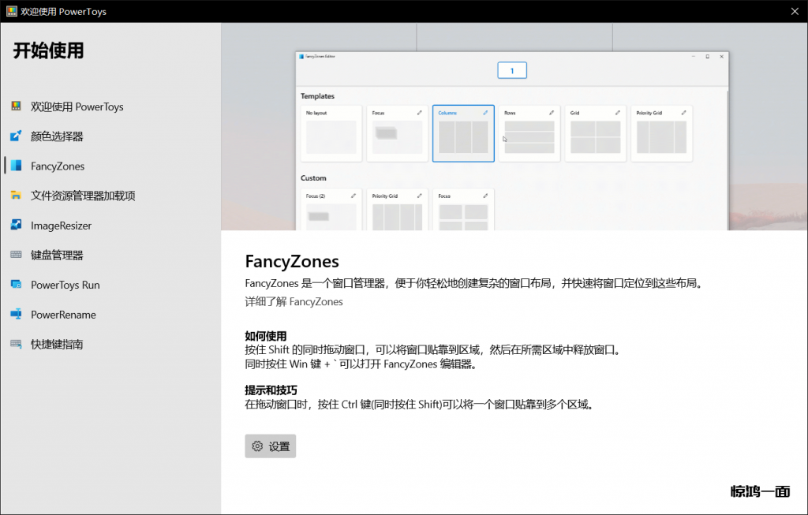Click the 键盘管理器 keyboard icon
Viewport: 808px width, 515px height.
click(x=16, y=255)
